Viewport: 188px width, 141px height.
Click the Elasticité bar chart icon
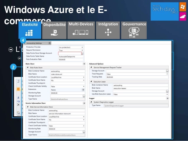pyautogui.click(x=29, y=33)
